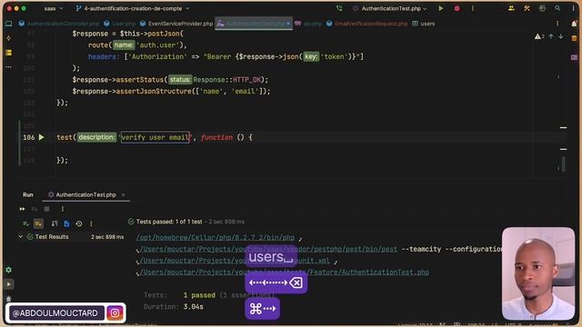Start the red debug button
The image size is (582, 327).
pyautogui.click(x=457, y=8)
